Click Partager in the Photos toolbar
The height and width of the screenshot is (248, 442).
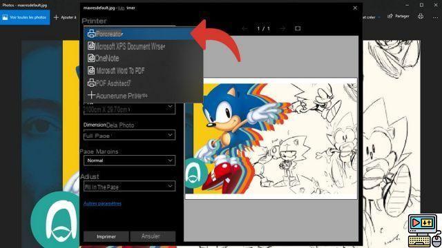pyautogui.click(x=398, y=16)
